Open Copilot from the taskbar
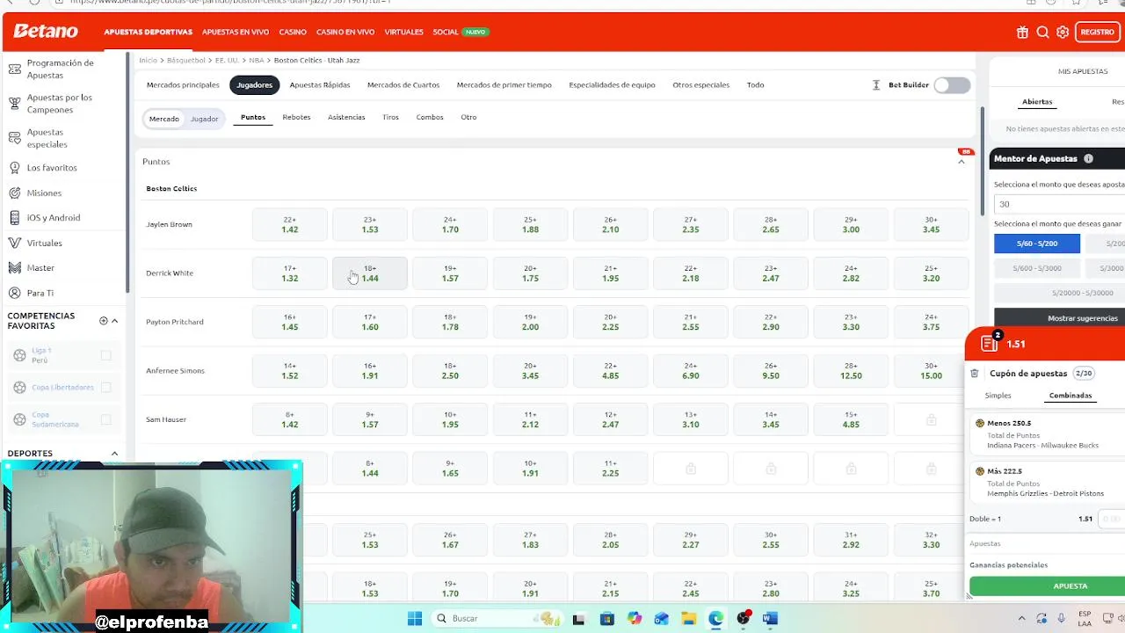 point(635,618)
